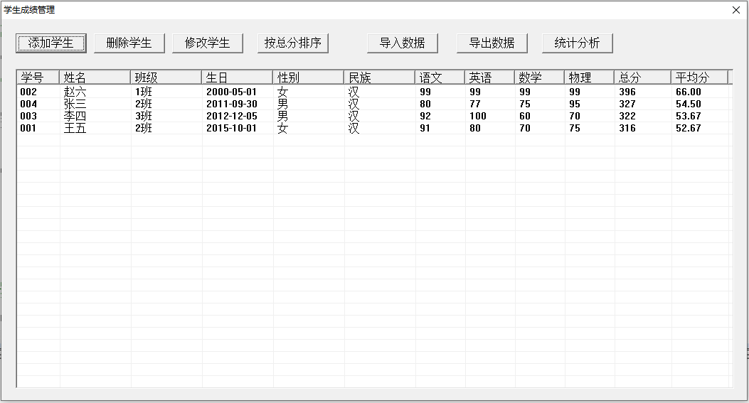Click the name 李四
Image resolution: width=749 pixels, height=403 pixels.
(x=75, y=116)
